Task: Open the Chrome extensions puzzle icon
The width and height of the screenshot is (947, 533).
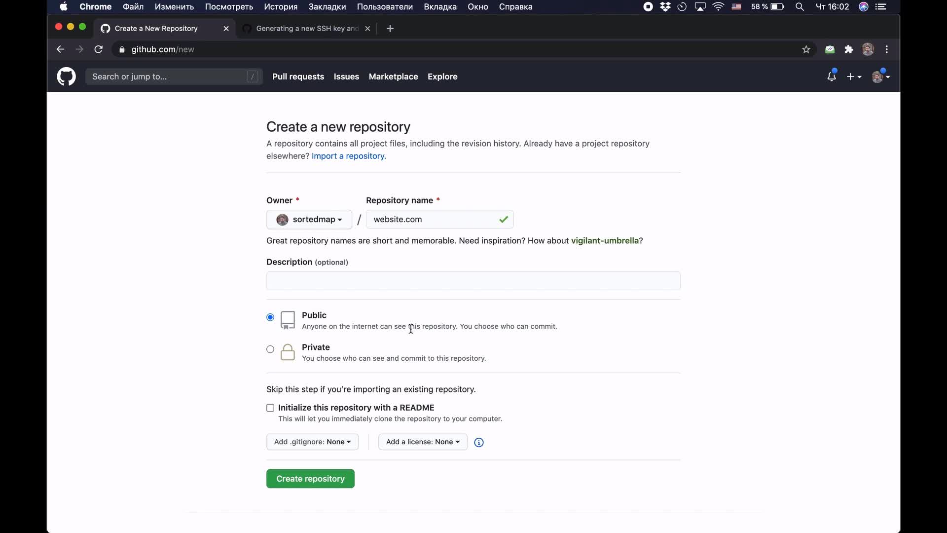Action: (849, 49)
